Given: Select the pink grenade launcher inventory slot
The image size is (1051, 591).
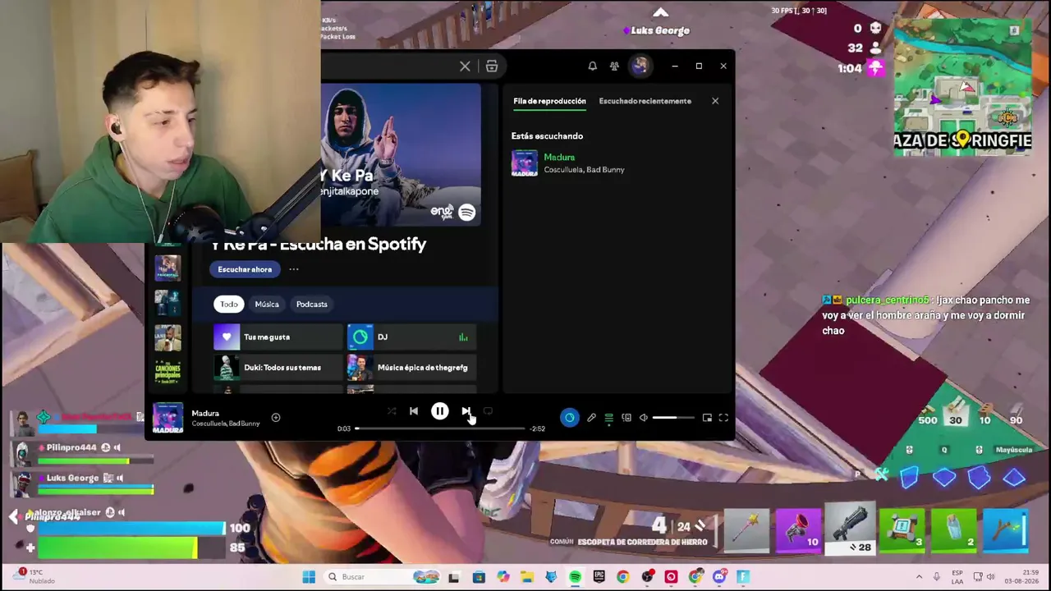Looking at the screenshot, I should click(x=797, y=531).
